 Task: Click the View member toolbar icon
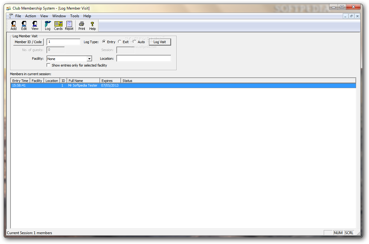click(35, 26)
